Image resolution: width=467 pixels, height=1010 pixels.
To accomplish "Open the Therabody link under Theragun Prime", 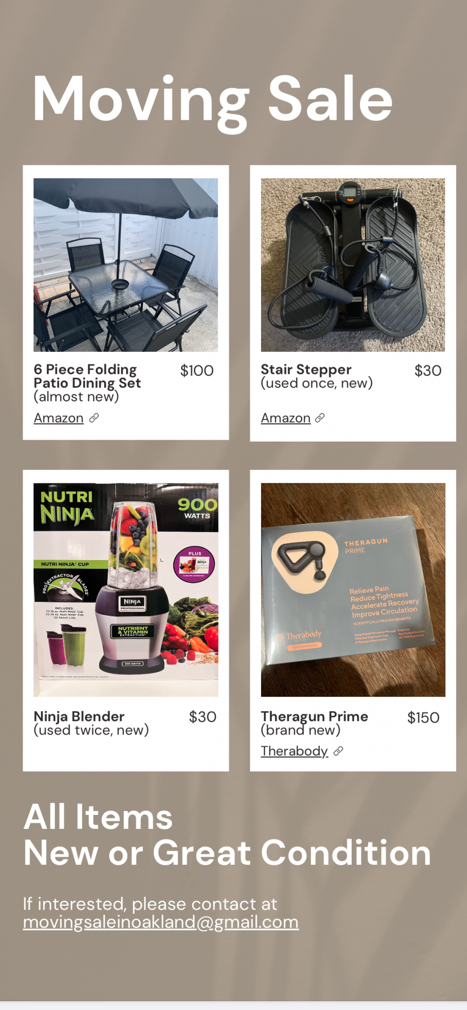I will click(294, 751).
